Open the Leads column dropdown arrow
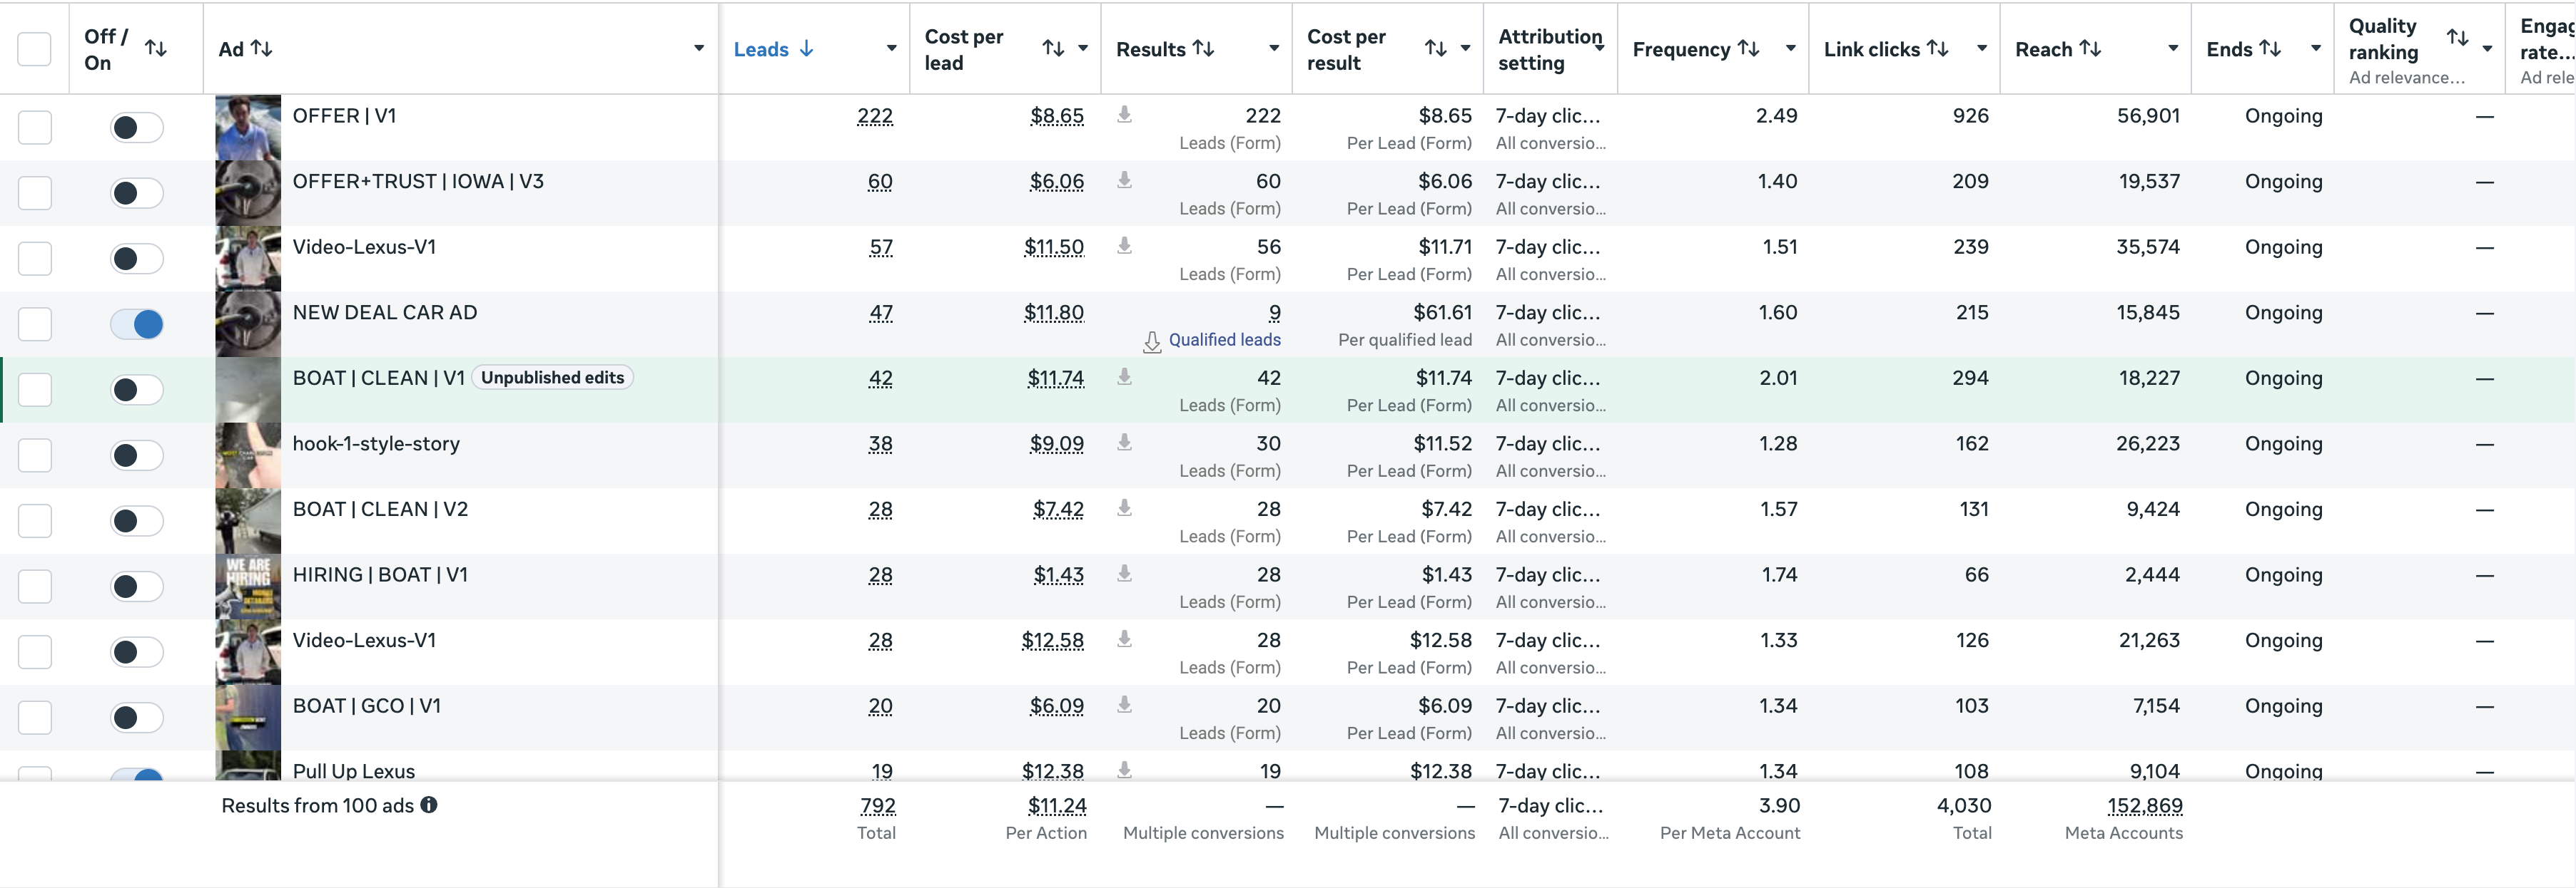 891,49
